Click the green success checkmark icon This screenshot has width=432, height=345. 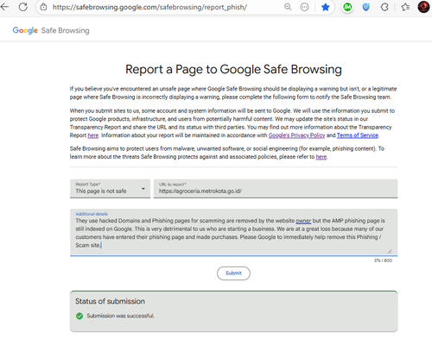(79, 316)
